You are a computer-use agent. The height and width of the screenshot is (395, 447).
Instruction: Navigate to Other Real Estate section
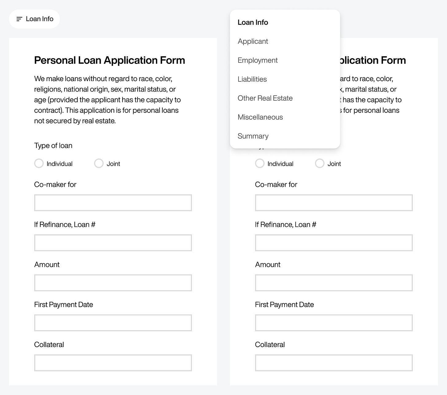(x=265, y=98)
